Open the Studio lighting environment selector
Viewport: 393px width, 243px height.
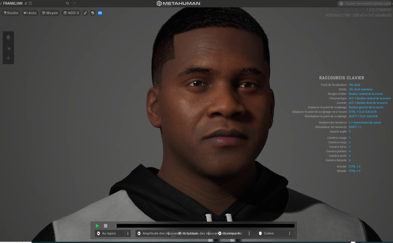11,13
